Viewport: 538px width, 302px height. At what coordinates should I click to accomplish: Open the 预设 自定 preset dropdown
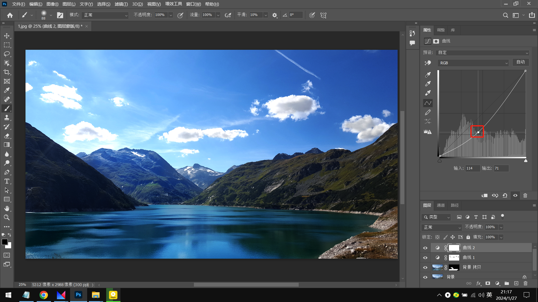point(483,53)
